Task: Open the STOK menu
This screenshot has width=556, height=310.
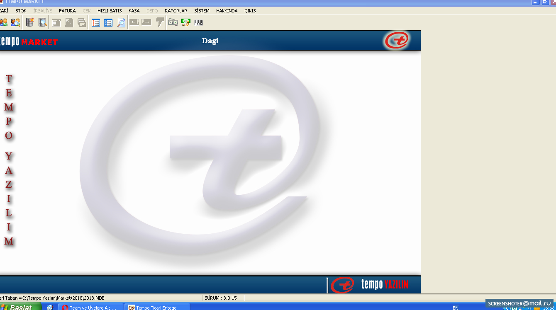Action: pyautogui.click(x=21, y=11)
